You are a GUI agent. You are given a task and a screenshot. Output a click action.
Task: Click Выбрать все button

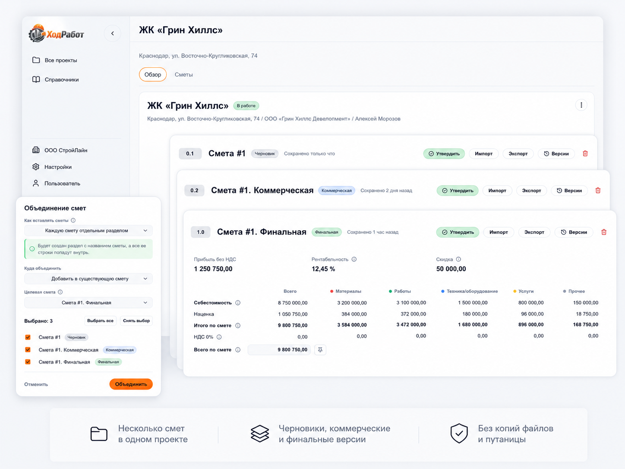pyautogui.click(x=100, y=321)
